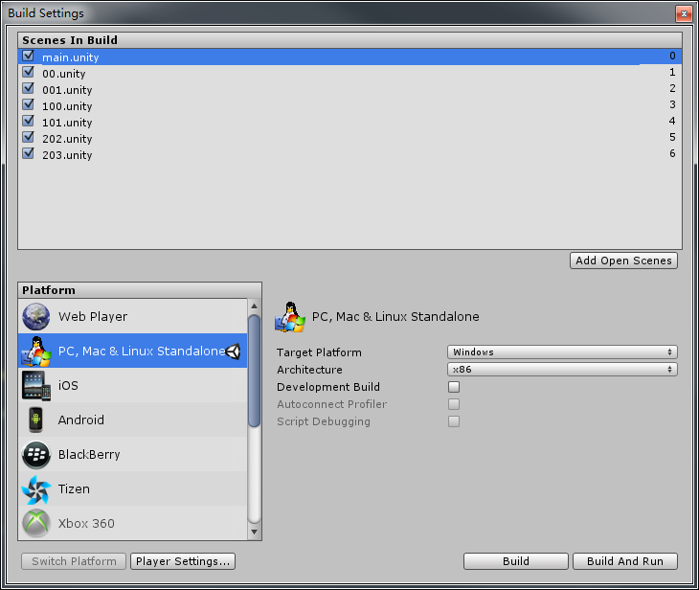Screen dimensions: 699x590
Task: Select BlackBerry platform entry
Action: click(x=133, y=454)
